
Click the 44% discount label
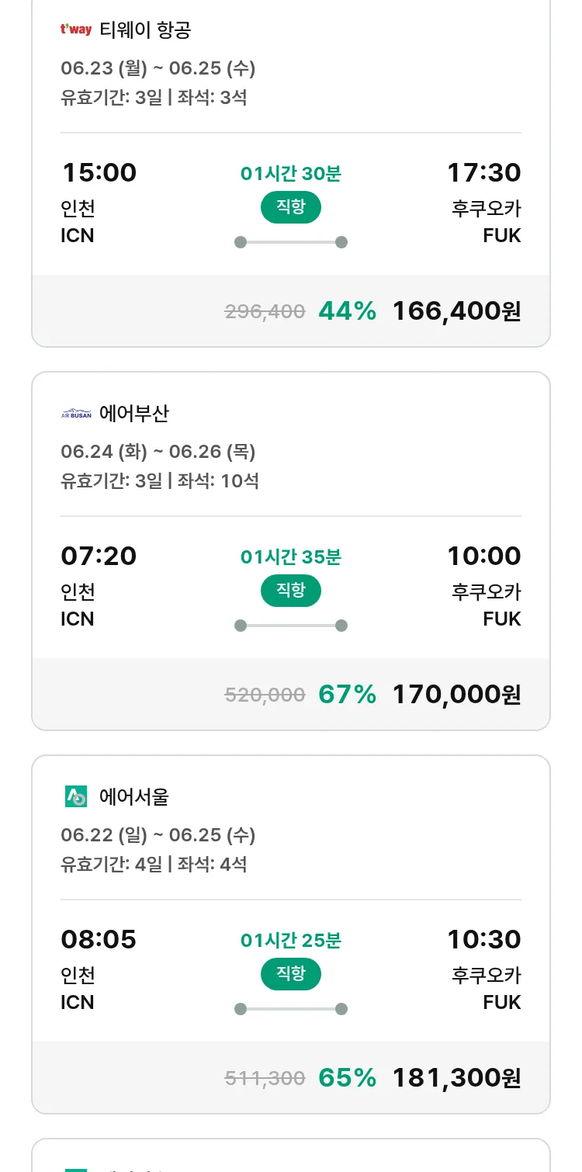[347, 311]
